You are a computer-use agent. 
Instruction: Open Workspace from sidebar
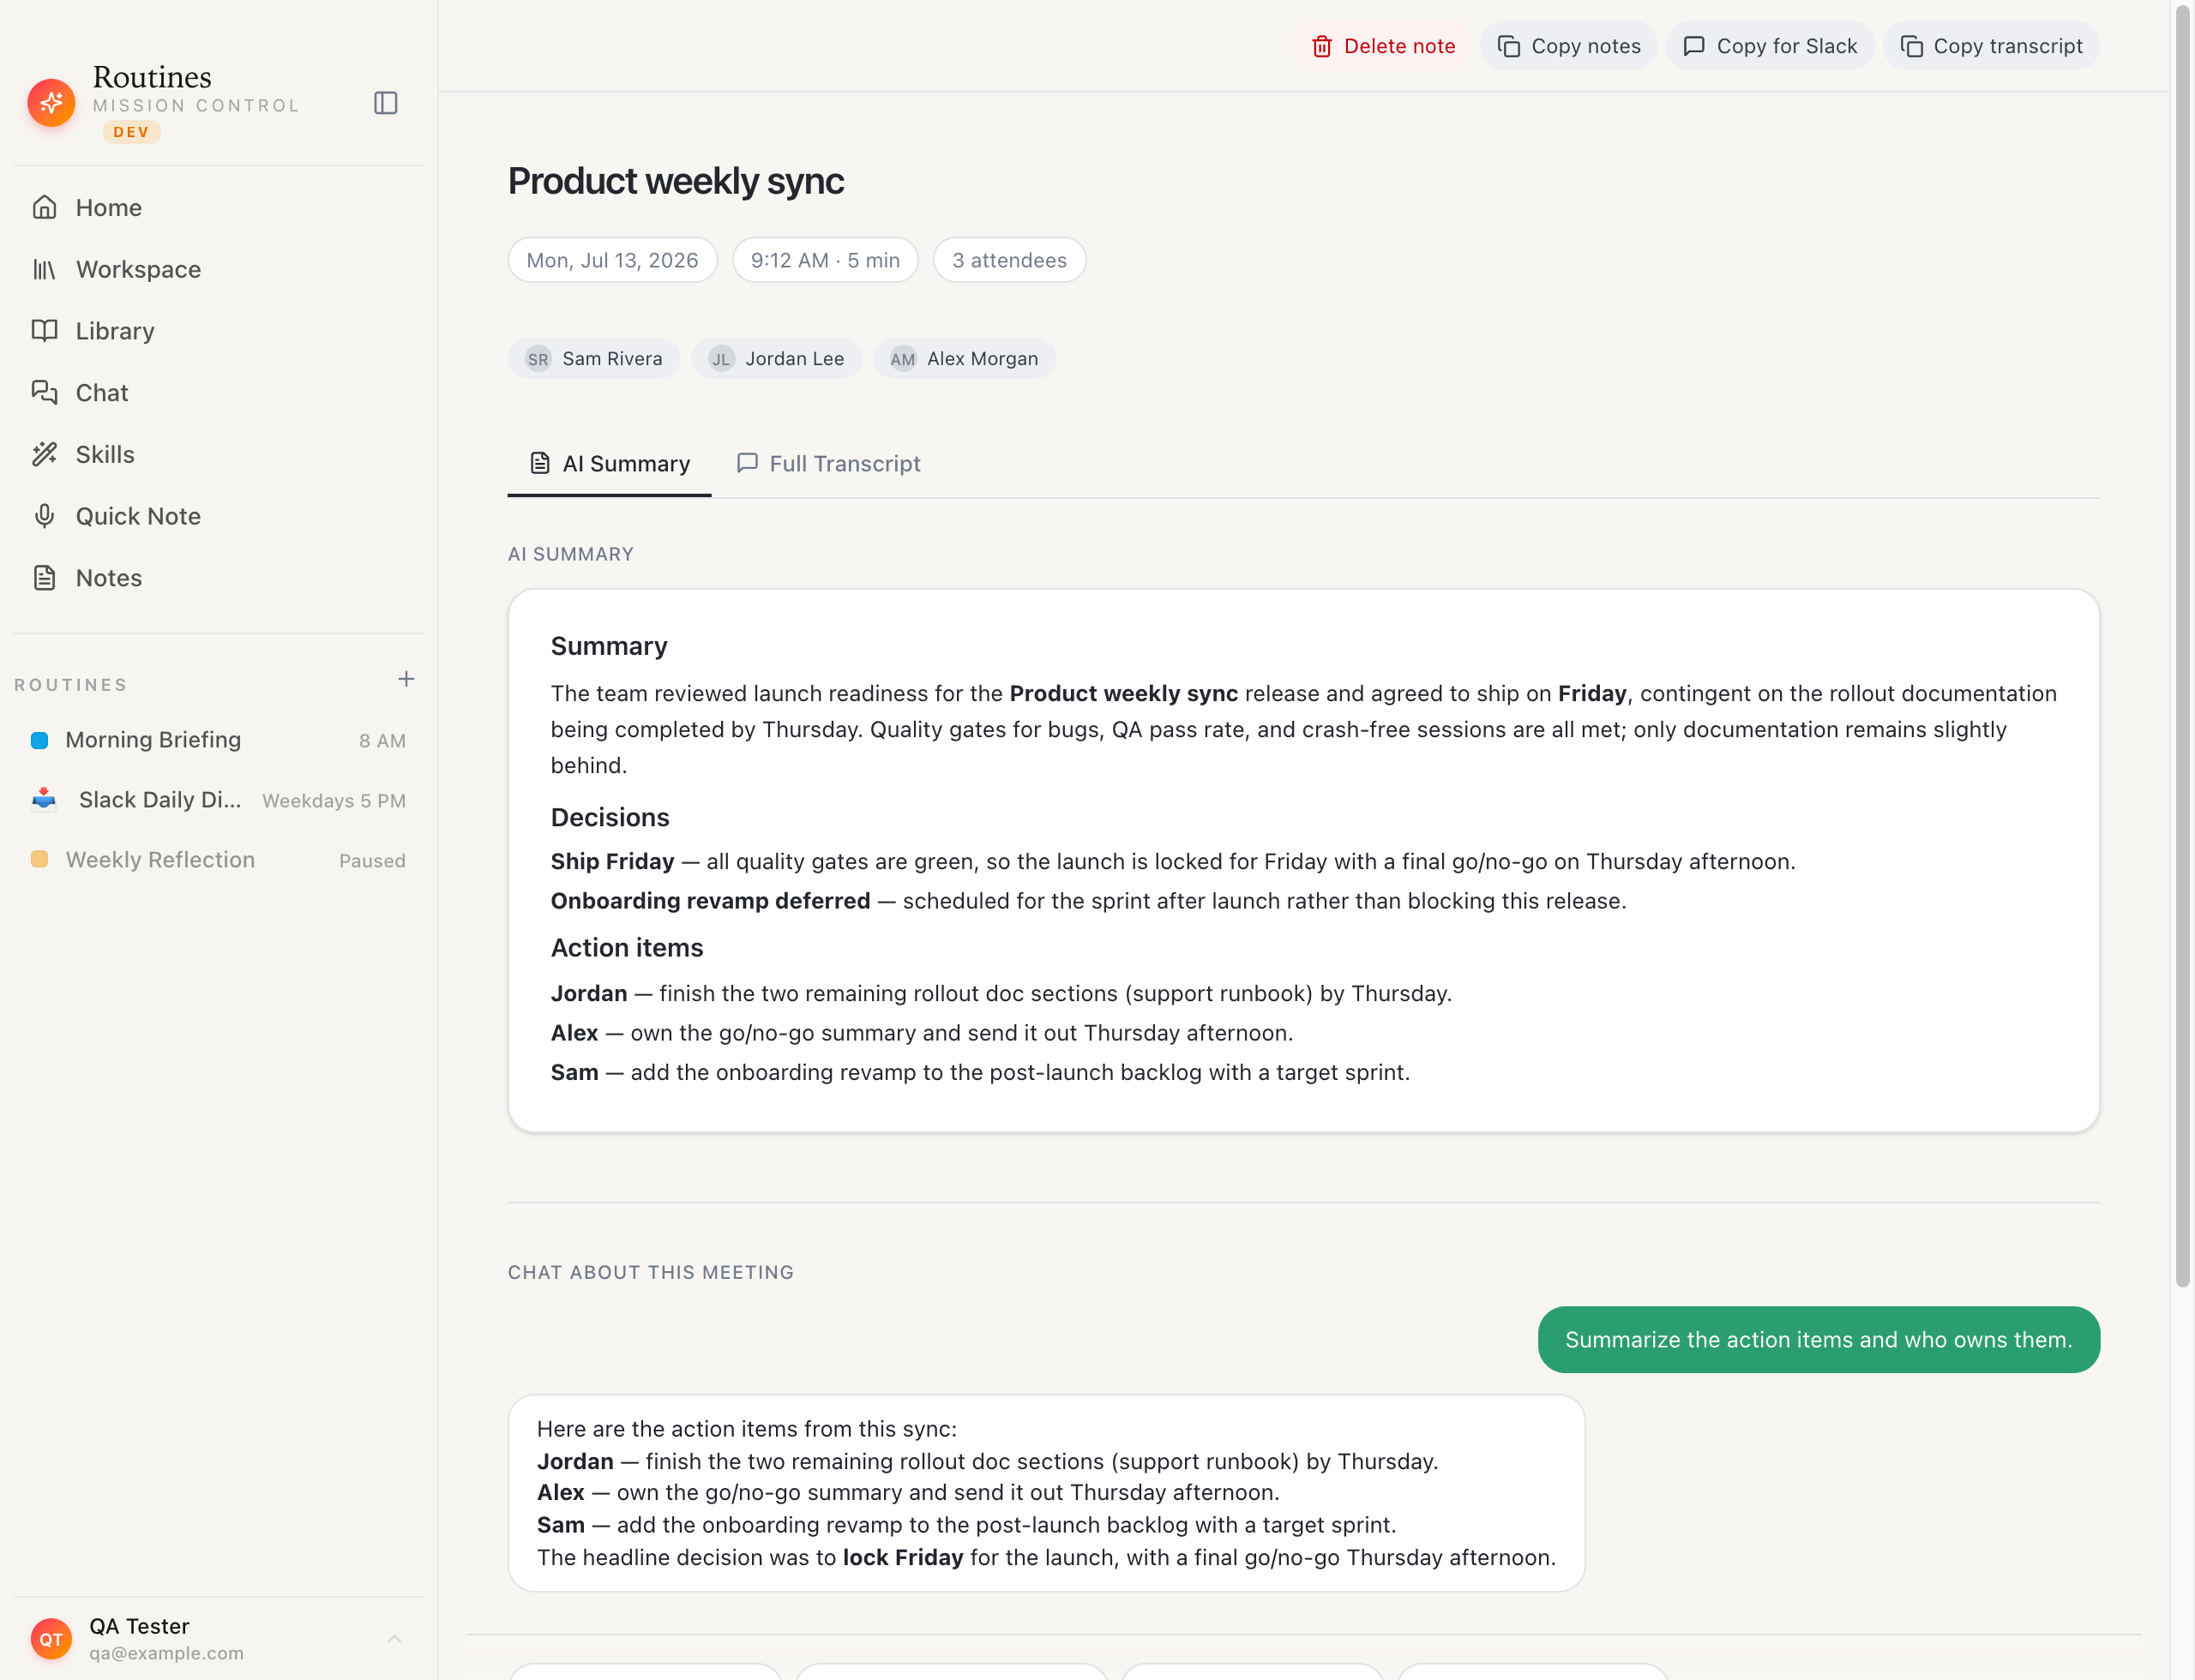coord(219,269)
